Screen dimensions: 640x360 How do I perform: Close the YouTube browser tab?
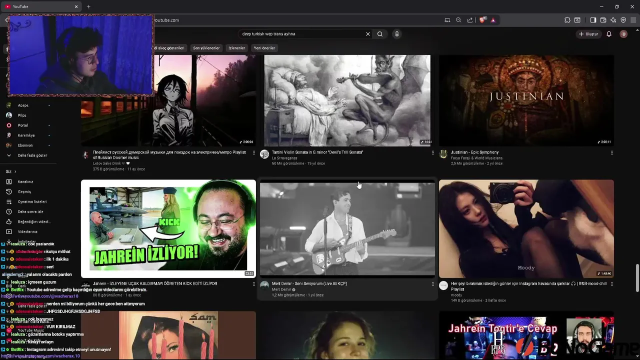[76, 6]
